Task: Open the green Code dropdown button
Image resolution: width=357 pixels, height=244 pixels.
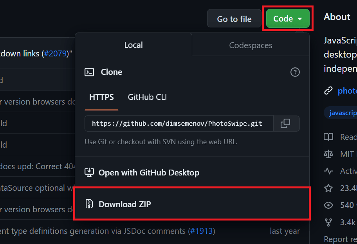Action: pos(288,18)
